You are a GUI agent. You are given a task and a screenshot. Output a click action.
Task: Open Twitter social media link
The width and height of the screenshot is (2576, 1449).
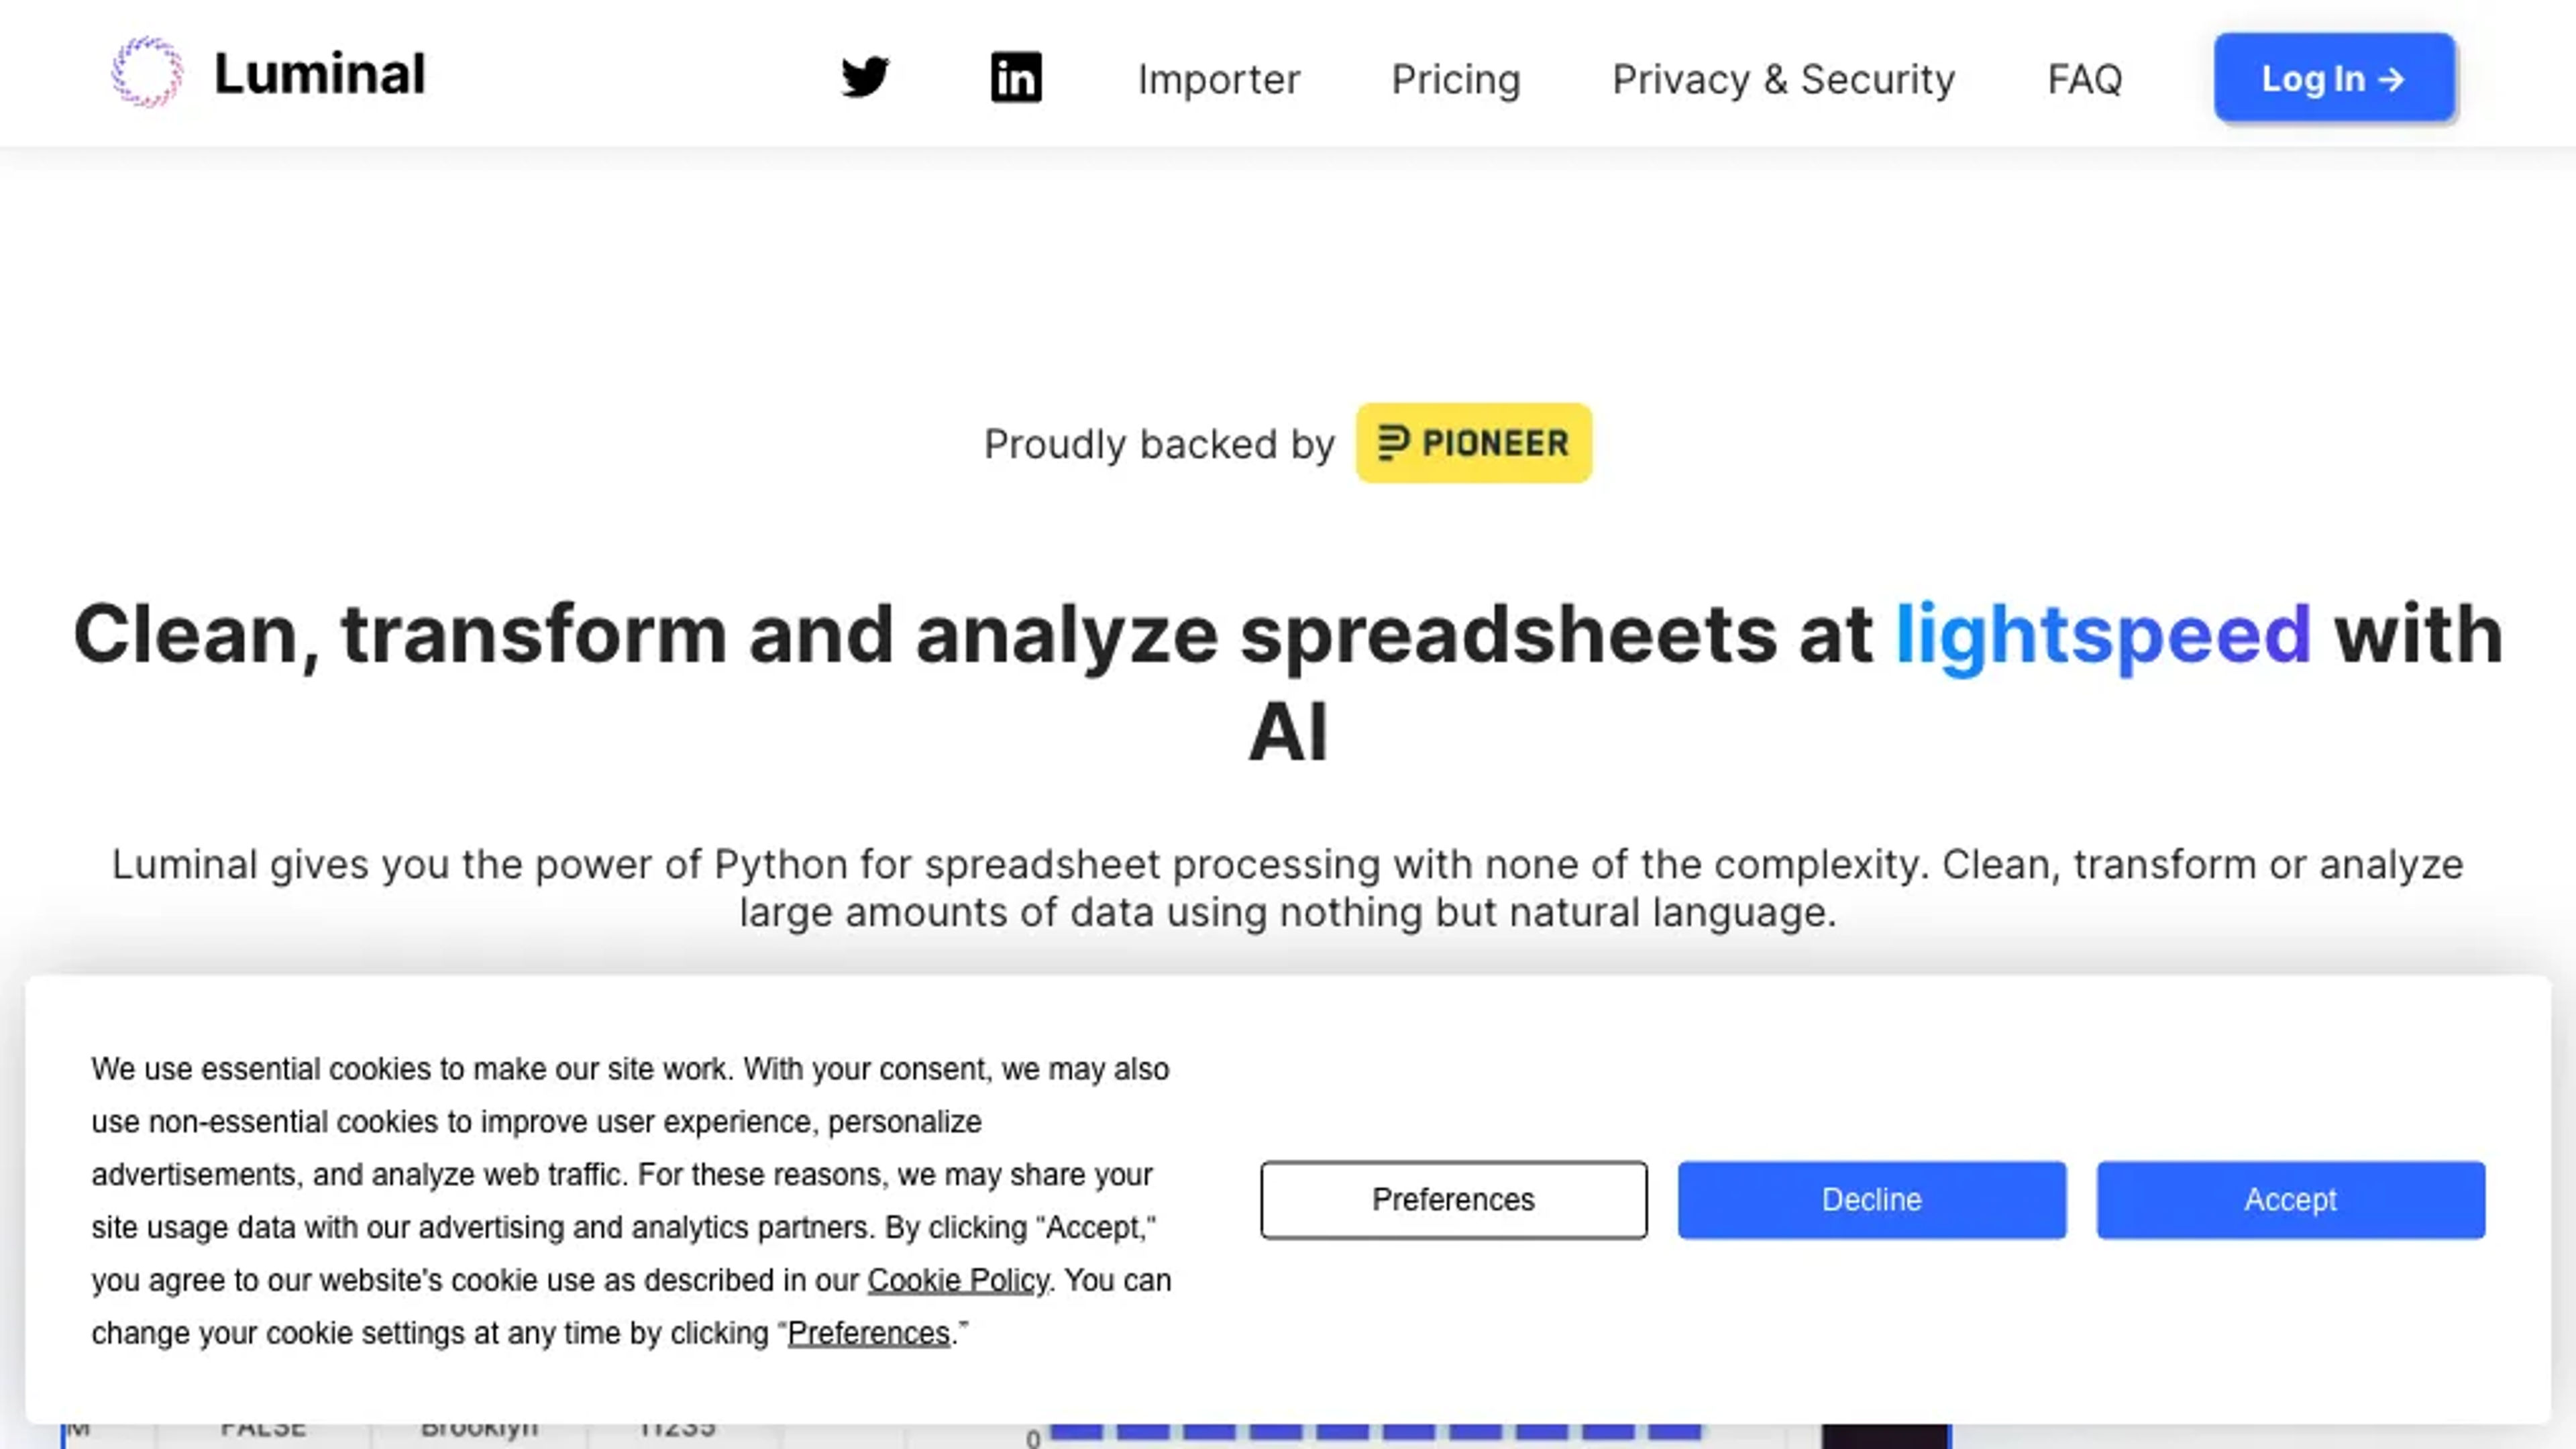865,78
